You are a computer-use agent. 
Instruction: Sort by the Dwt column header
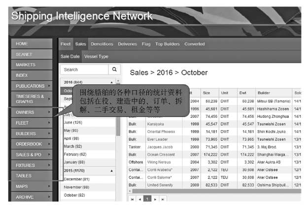(x=246, y=93)
